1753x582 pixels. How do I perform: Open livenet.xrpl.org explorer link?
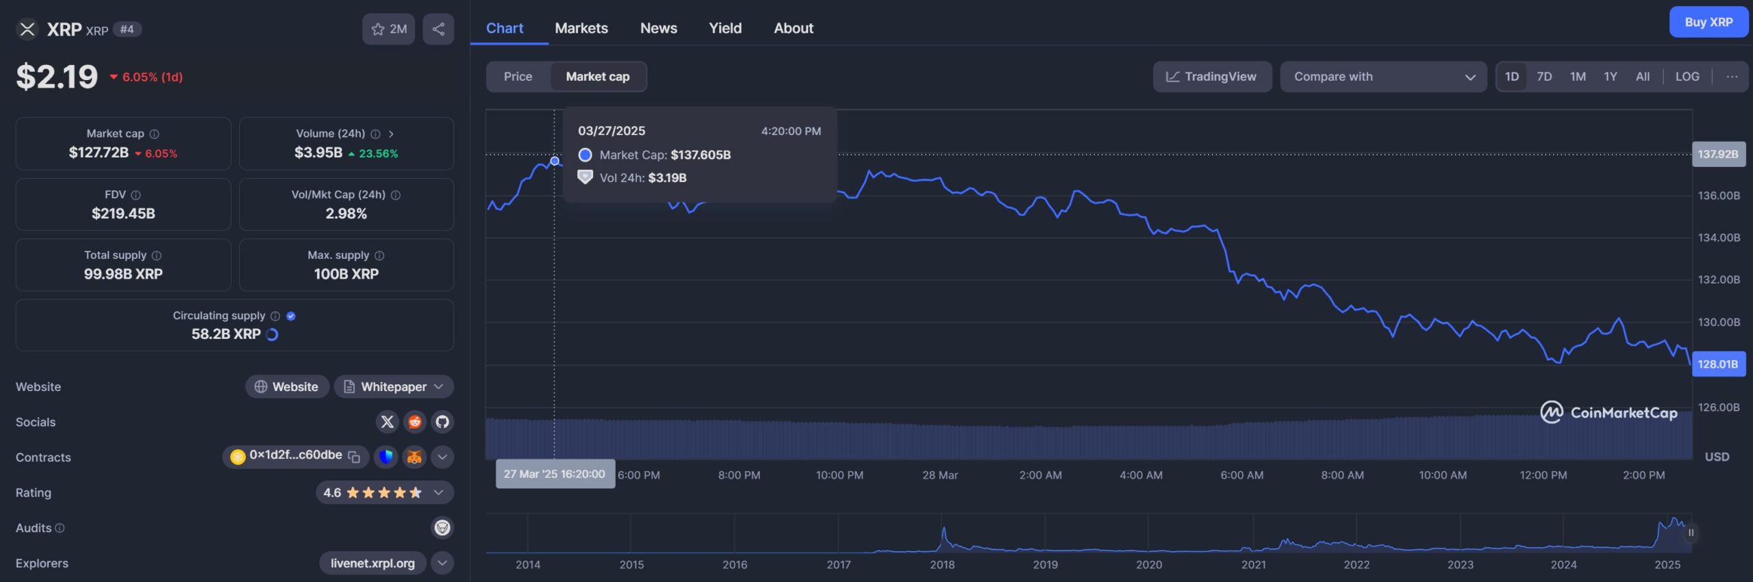373,563
